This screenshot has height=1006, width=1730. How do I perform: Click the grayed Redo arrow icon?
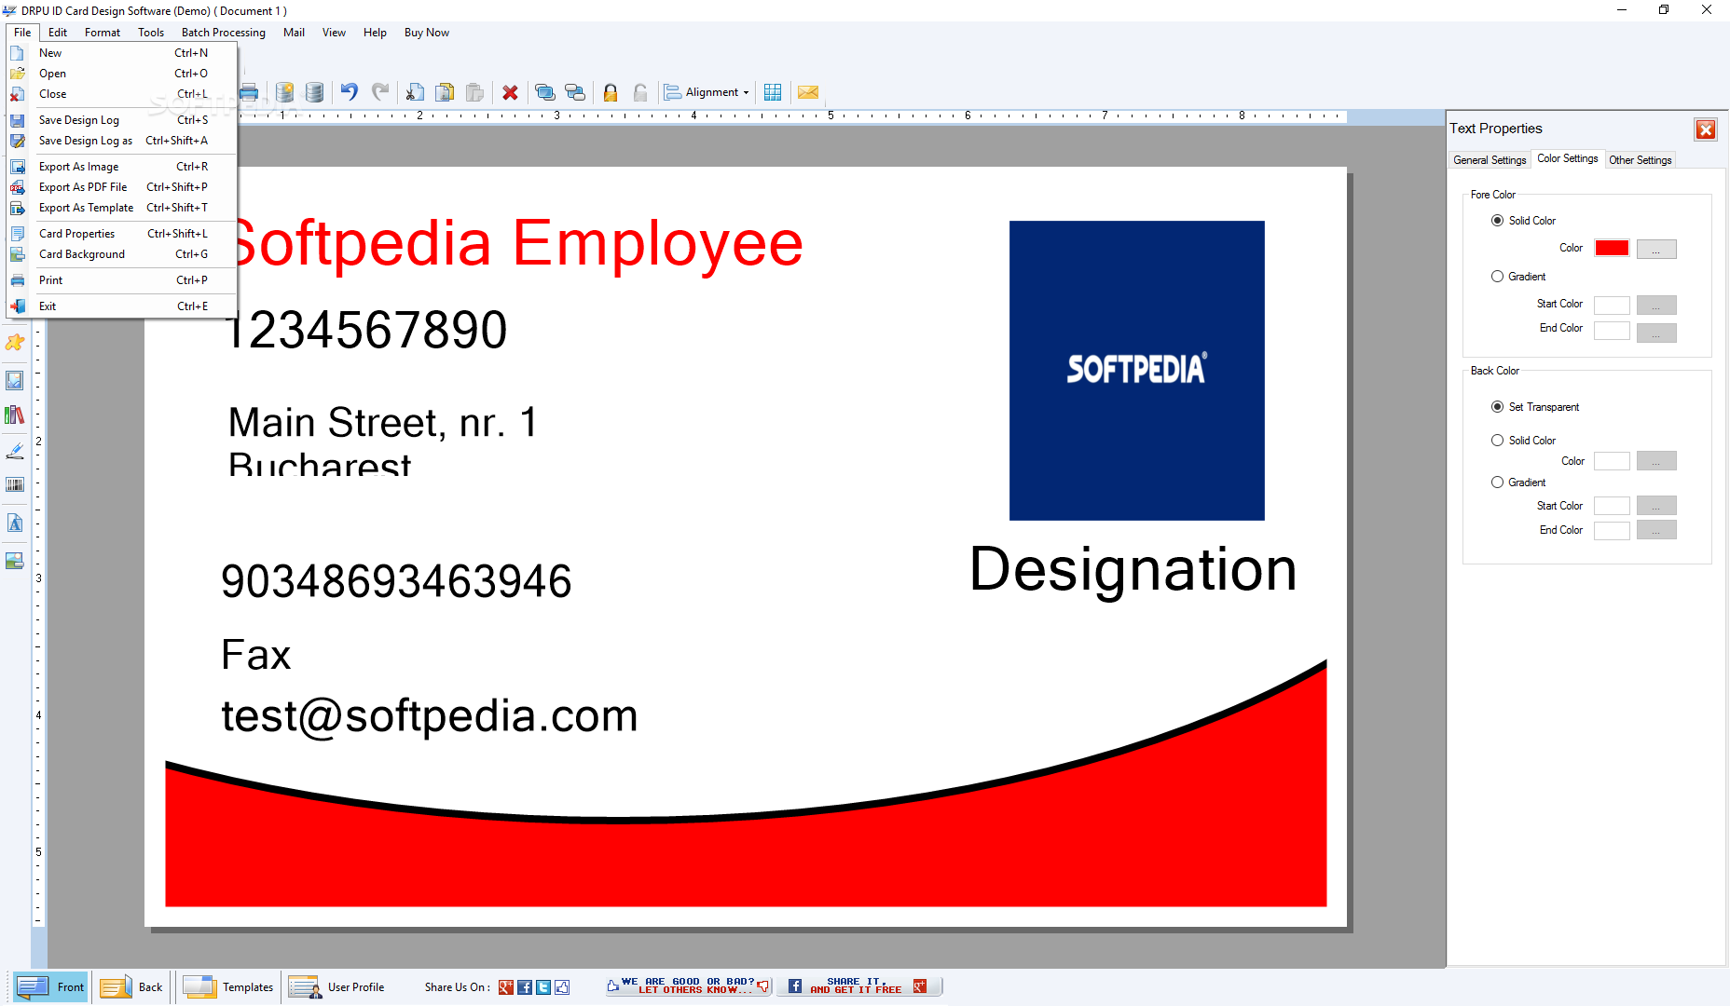[380, 92]
